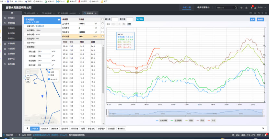Select 分区计量 in top navigation
The image size is (269, 139).
[x=186, y=7]
